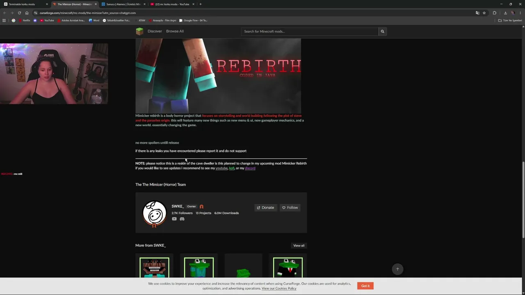
Task: Click the CurseForge Minecraft cube logo
Action: tap(139, 31)
